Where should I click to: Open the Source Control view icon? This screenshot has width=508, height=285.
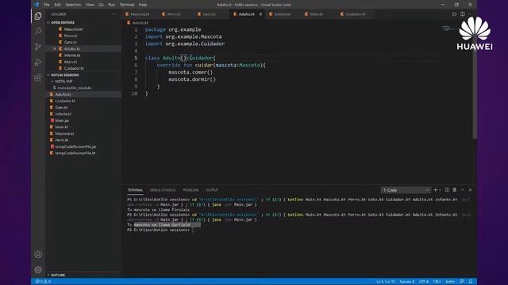(38, 47)
